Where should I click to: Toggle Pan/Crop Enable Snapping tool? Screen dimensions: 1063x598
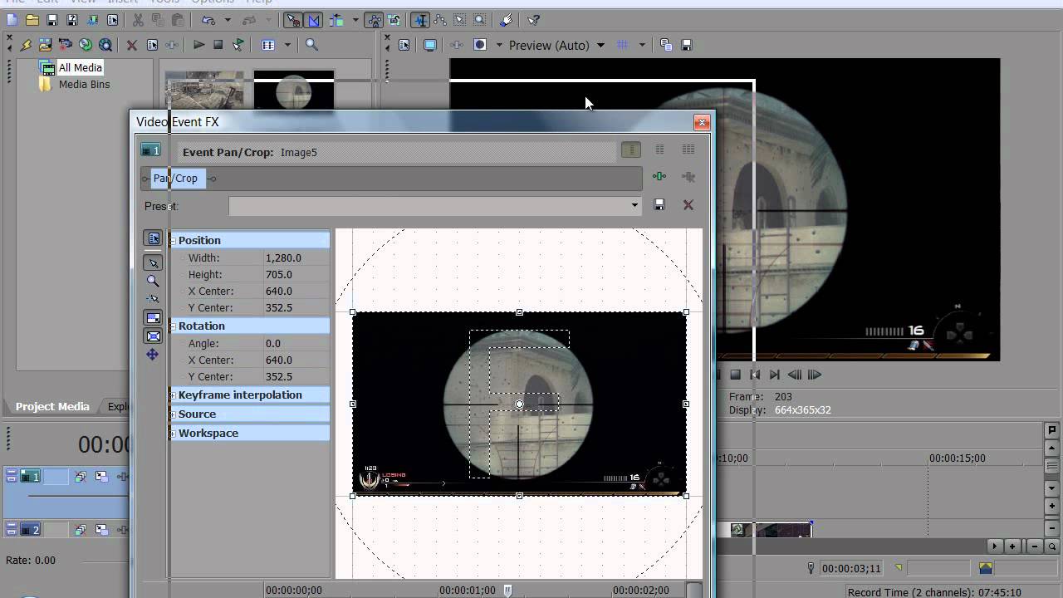coord(153,299)
